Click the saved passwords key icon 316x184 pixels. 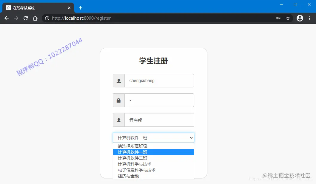278,18
